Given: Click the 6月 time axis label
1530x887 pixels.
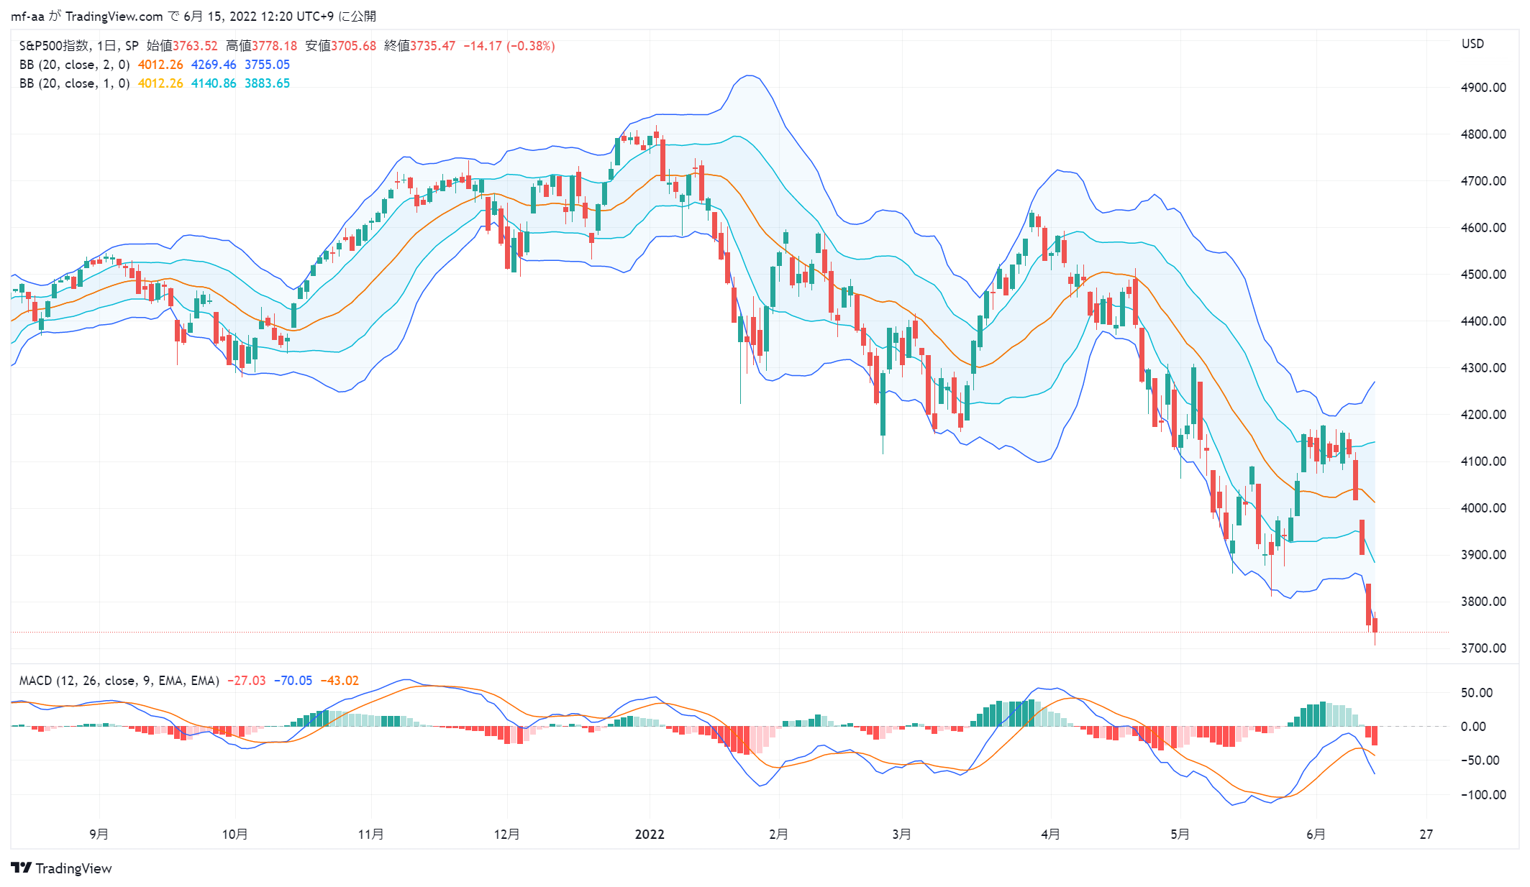Looking at the screenshot, I should click(1316, 835).
